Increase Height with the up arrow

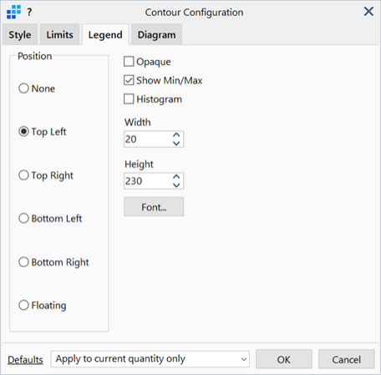176,177
